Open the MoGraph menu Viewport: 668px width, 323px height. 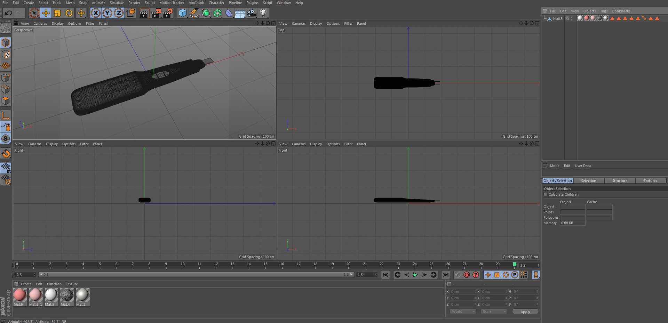tap(196, 3)
